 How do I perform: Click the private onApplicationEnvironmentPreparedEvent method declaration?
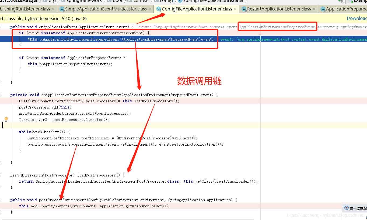click(x=114, y=95)
